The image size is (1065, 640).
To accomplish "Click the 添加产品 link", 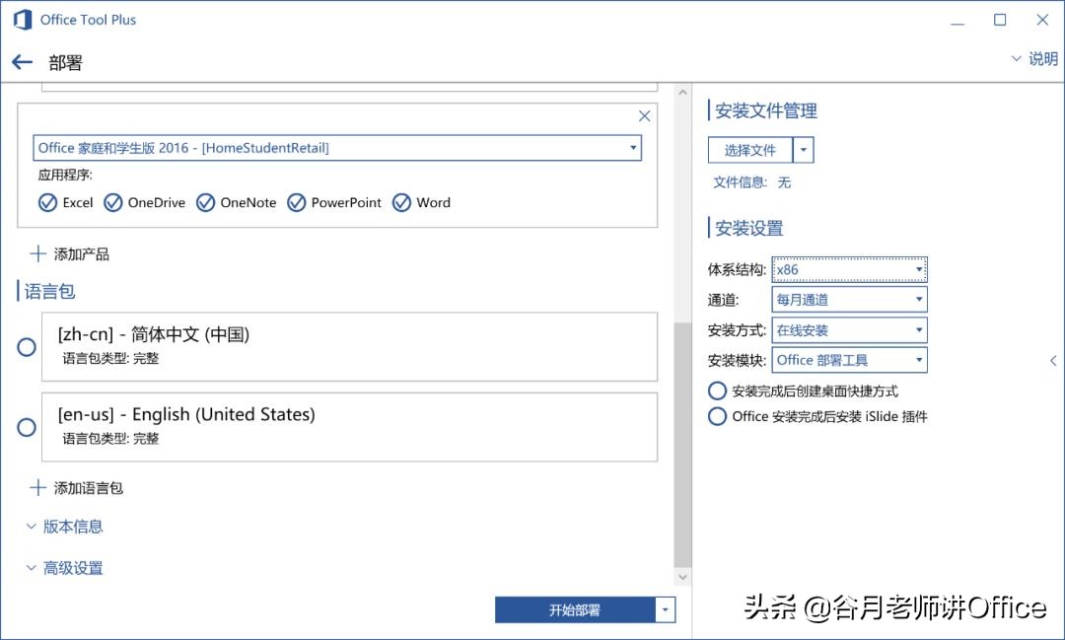I will pyautogui.click(x=82, y=254).
